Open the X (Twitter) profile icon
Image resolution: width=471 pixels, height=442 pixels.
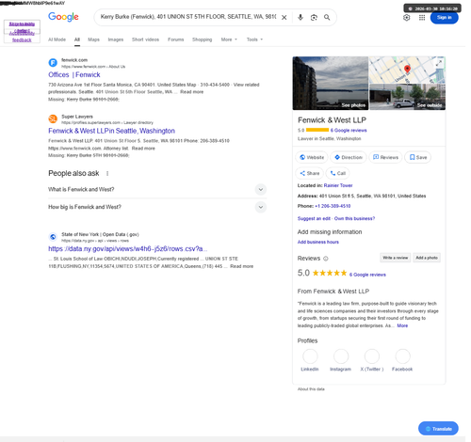pos(372,356)
